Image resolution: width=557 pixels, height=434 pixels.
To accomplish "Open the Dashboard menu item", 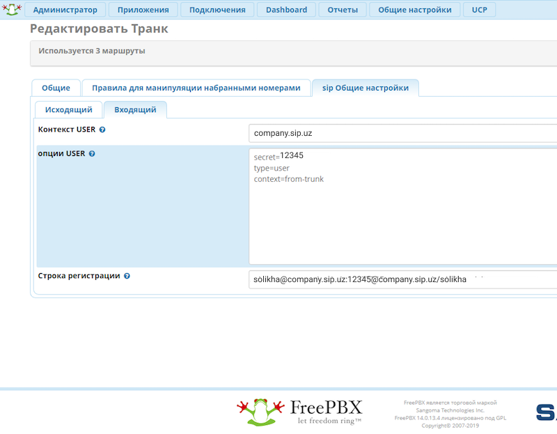I will click(286, 10).
